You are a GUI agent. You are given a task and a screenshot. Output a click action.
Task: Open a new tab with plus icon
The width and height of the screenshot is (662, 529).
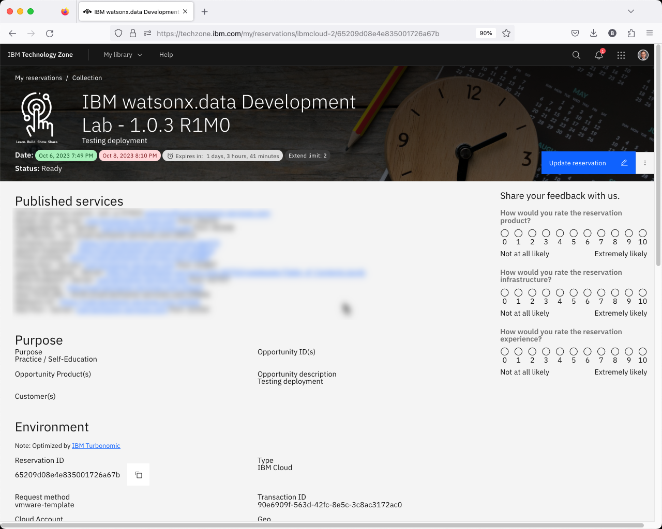tap(205, 11)
